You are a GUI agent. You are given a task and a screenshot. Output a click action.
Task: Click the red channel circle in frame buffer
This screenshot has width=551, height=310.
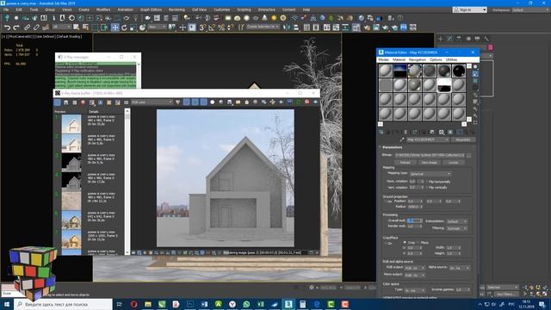[83, 102]
